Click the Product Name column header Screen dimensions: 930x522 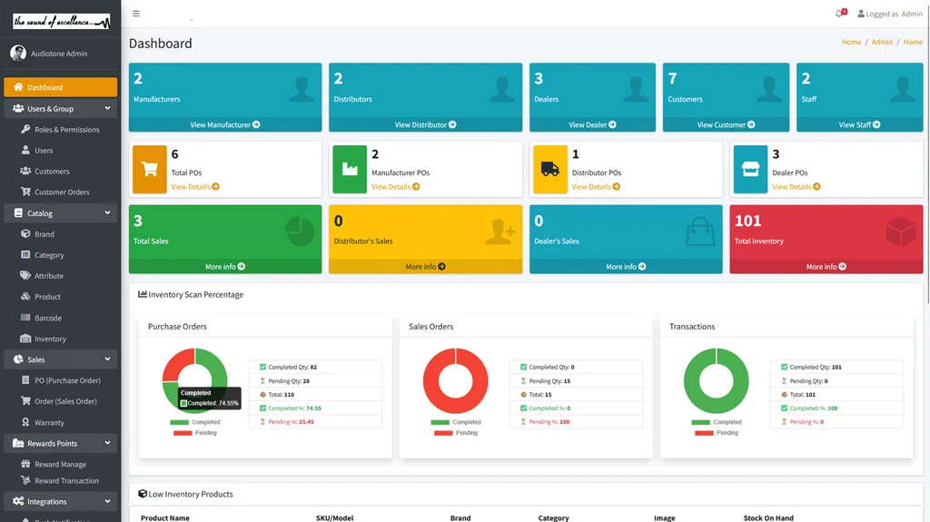pyautogui.click(x=165, y=517)
